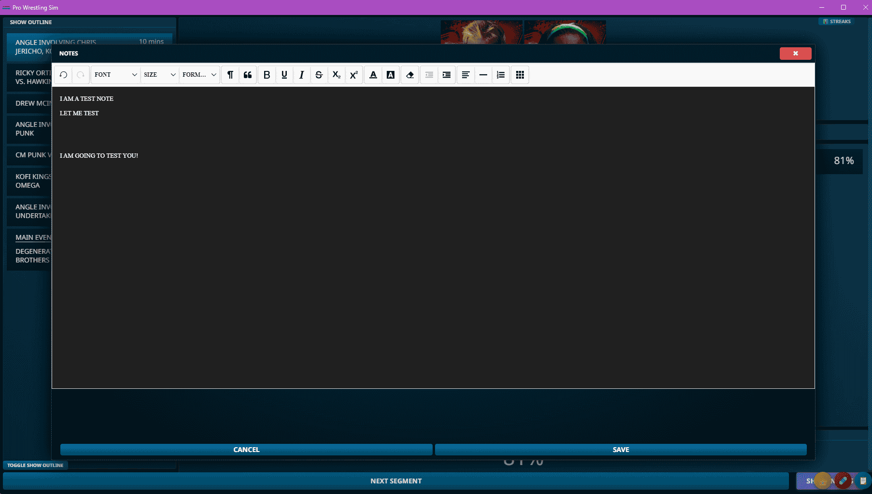Click the subscript icon
The height and width of the screenshot is (494, 872).
click(x=337, y=75)
